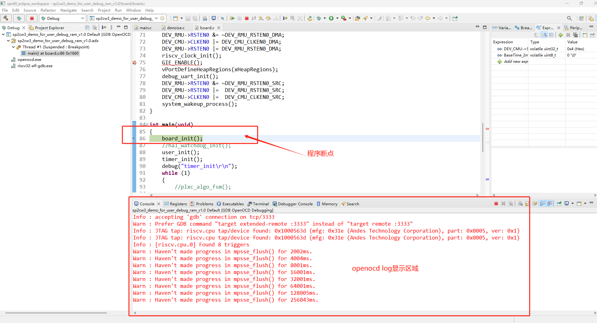Open the launch configuration dropdown sp2cw3_demo_for_user_debug

pyautogui.click(x=156, y=18)
